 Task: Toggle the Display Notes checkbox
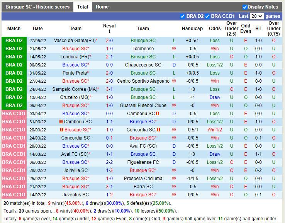[x=244, y=7]
